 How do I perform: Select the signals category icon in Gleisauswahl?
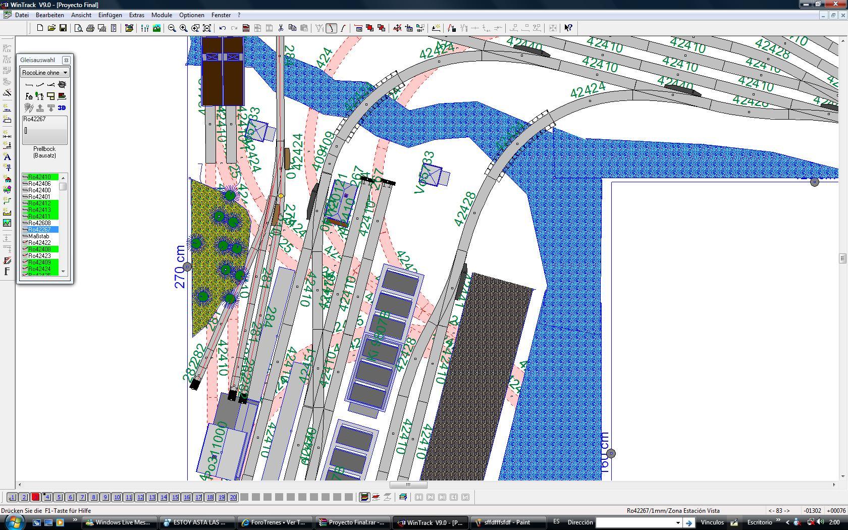click(40, 96)
